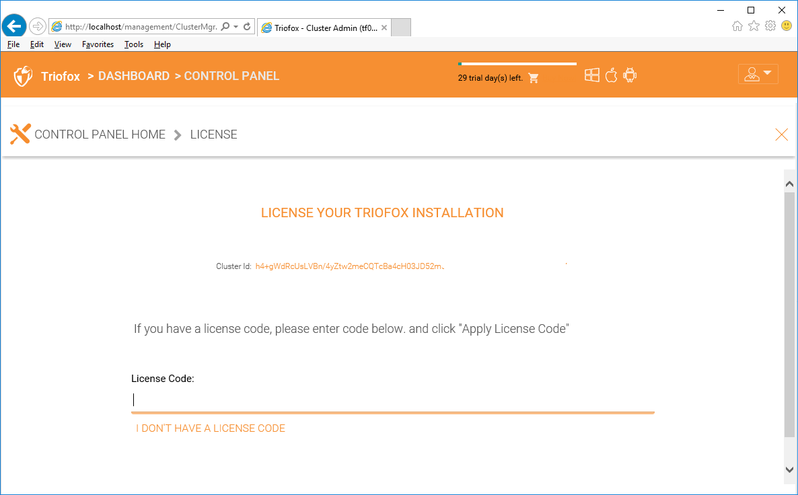Screen dimensions: 798x495
Task: Go to CONTROL PANEL HOME
Action: pos(100,135)
